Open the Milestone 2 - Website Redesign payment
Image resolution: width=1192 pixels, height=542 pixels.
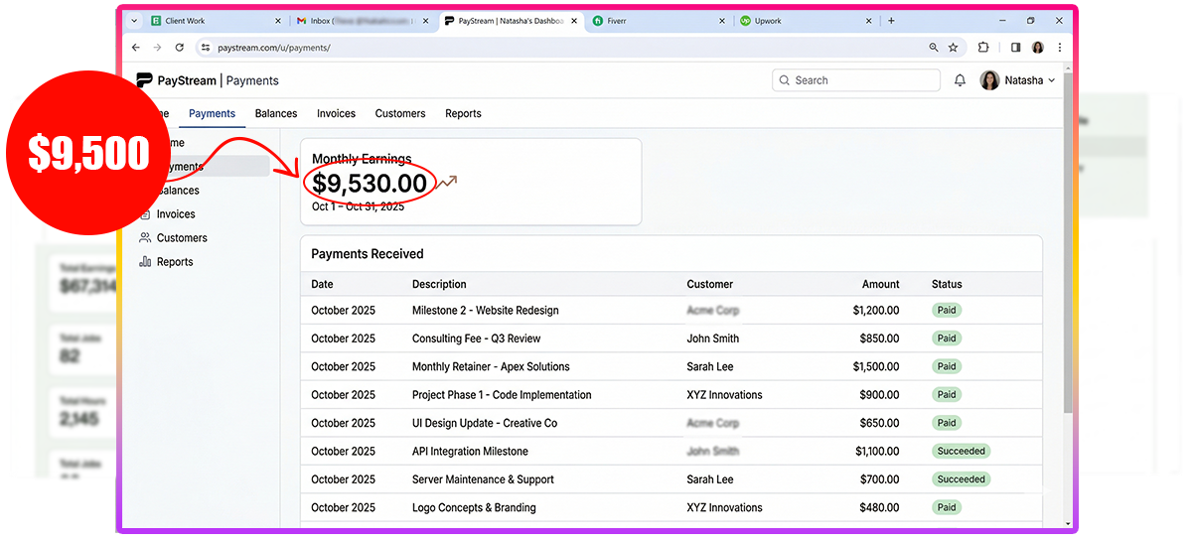click(x=485, y=311)
